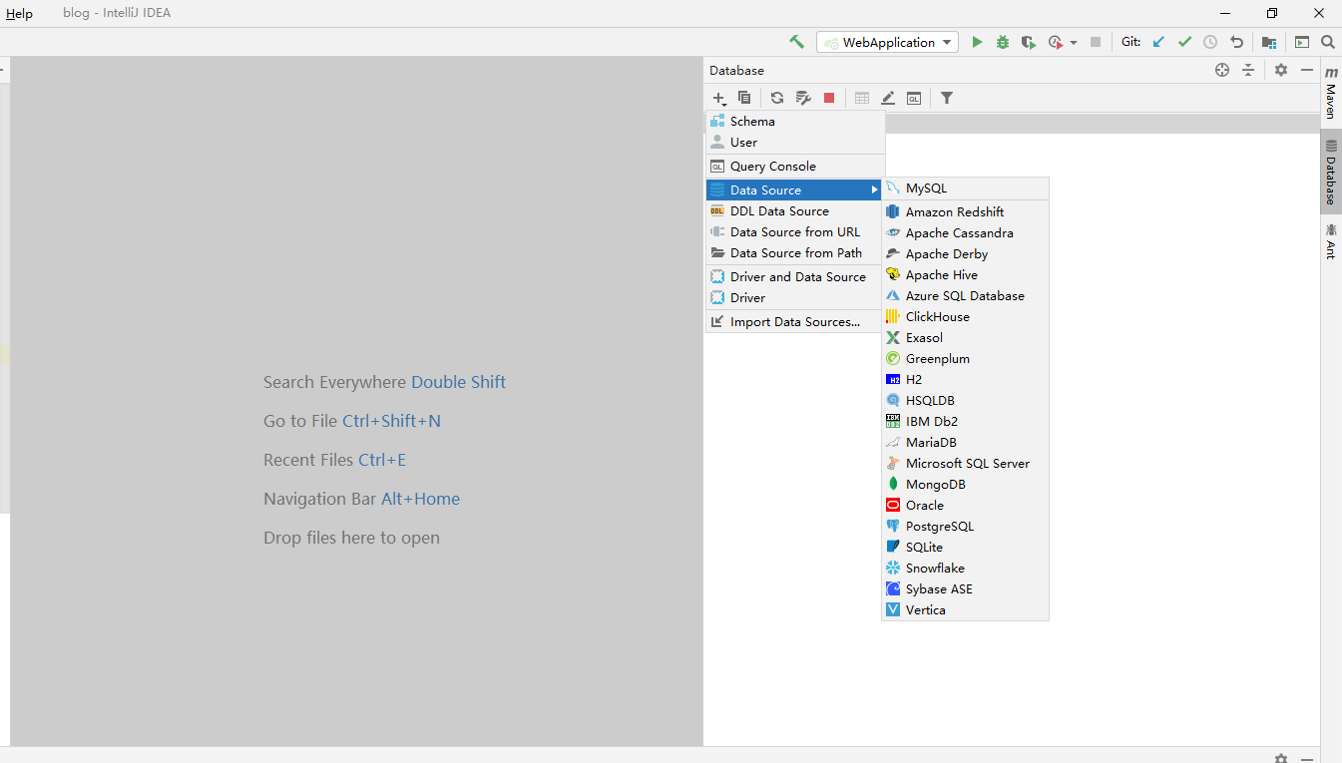Select Data Source from Path
The image size is (1342, 763).
795,252
